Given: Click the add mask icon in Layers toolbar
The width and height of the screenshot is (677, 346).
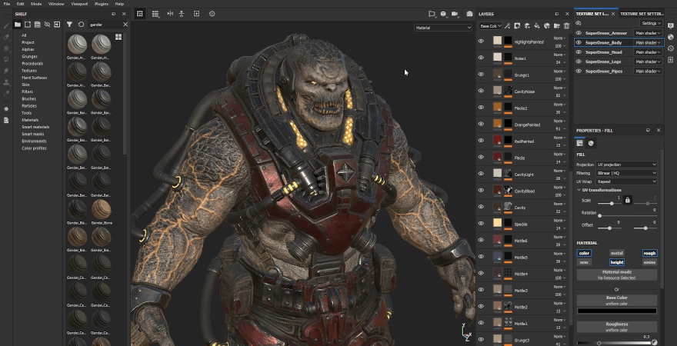Looking at the screenshot, I should click(x=517, y=26).
